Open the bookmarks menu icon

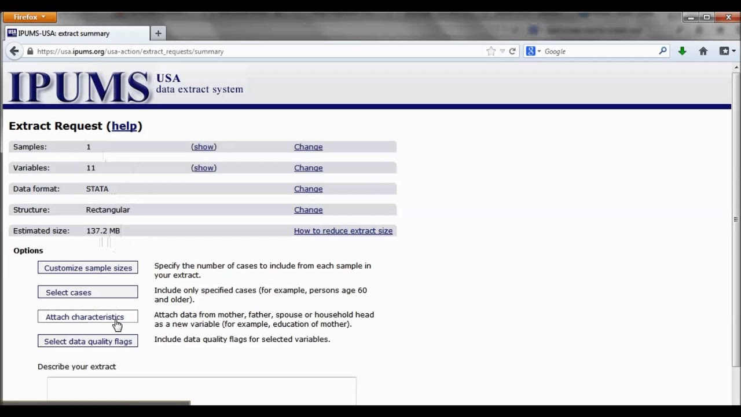727,51
